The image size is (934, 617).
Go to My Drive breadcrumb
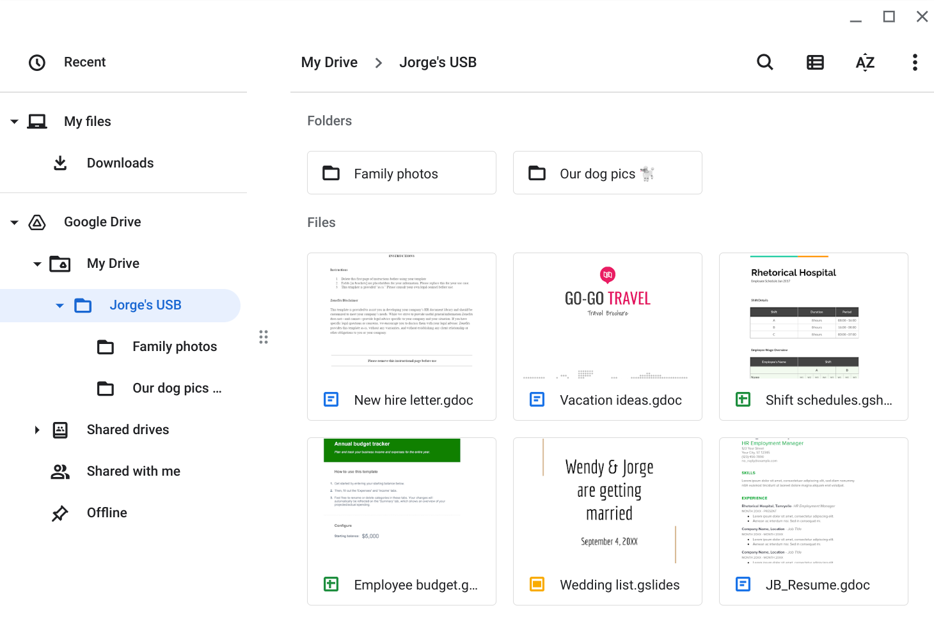click(x=329, y=62)
